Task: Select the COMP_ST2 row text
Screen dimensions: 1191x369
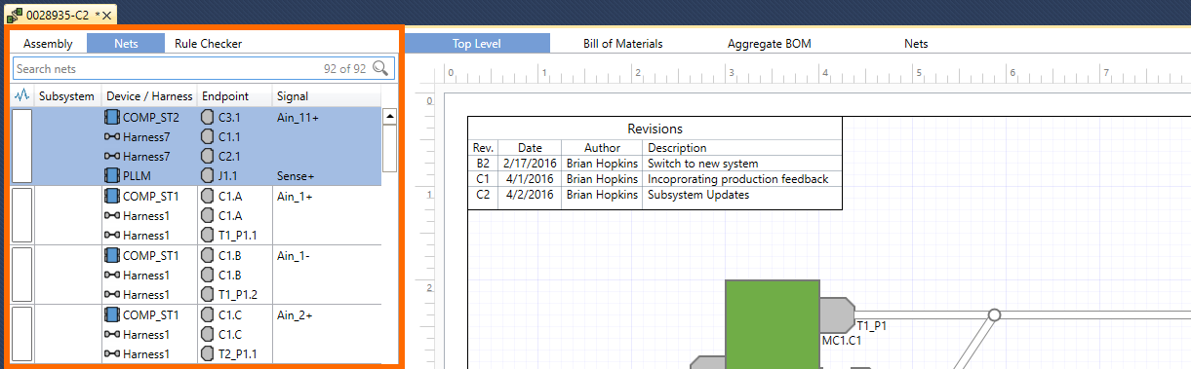Action: (151, 117)
